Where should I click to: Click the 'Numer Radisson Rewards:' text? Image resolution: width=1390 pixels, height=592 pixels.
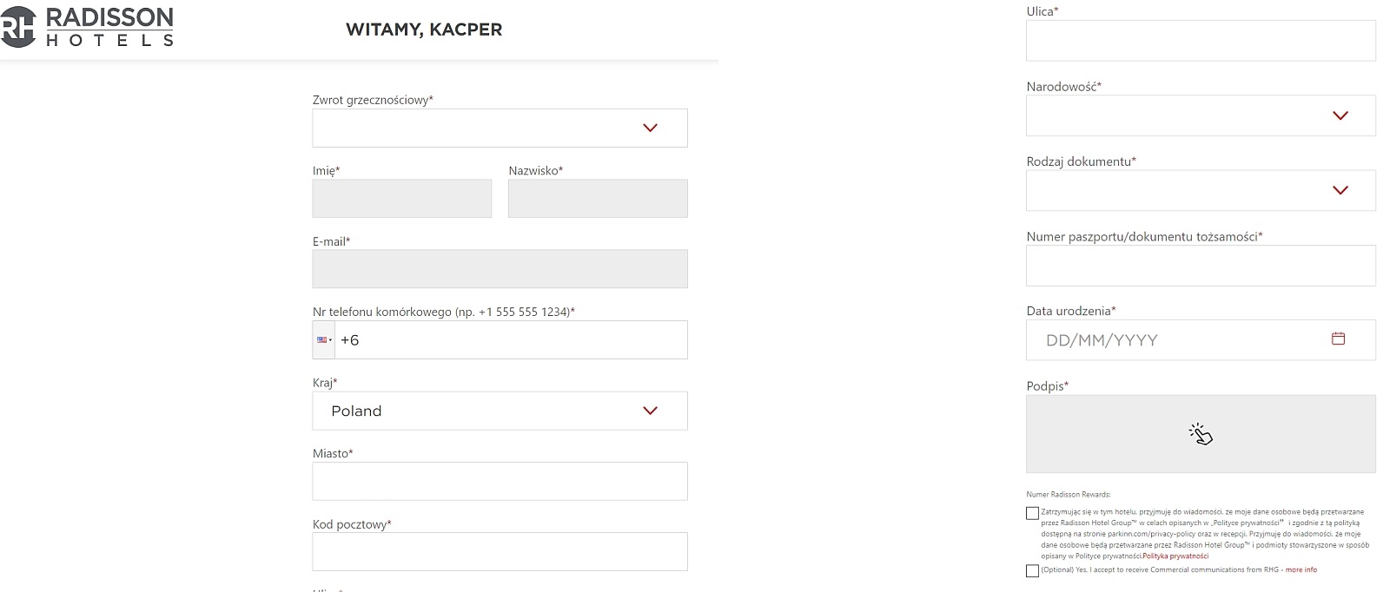click(x=1069, y=495)
